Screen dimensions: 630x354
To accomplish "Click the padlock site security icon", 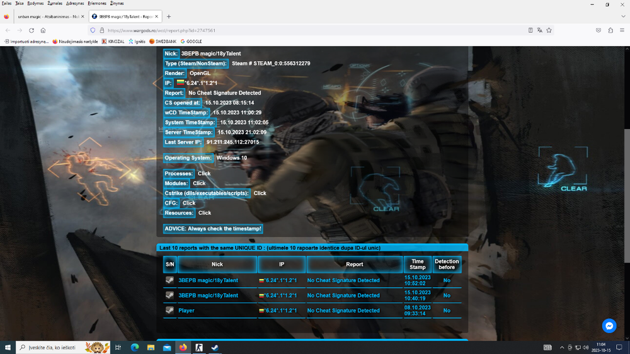I will 101,30.
